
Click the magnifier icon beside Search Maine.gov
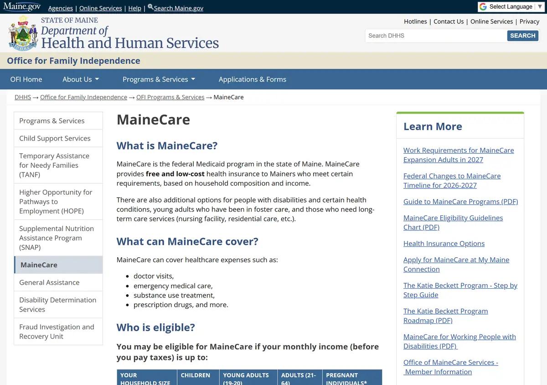coord(150,7)
